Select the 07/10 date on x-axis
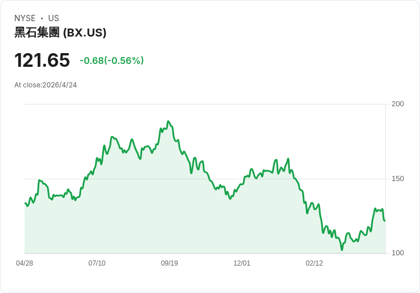 [x=97, y=263]
